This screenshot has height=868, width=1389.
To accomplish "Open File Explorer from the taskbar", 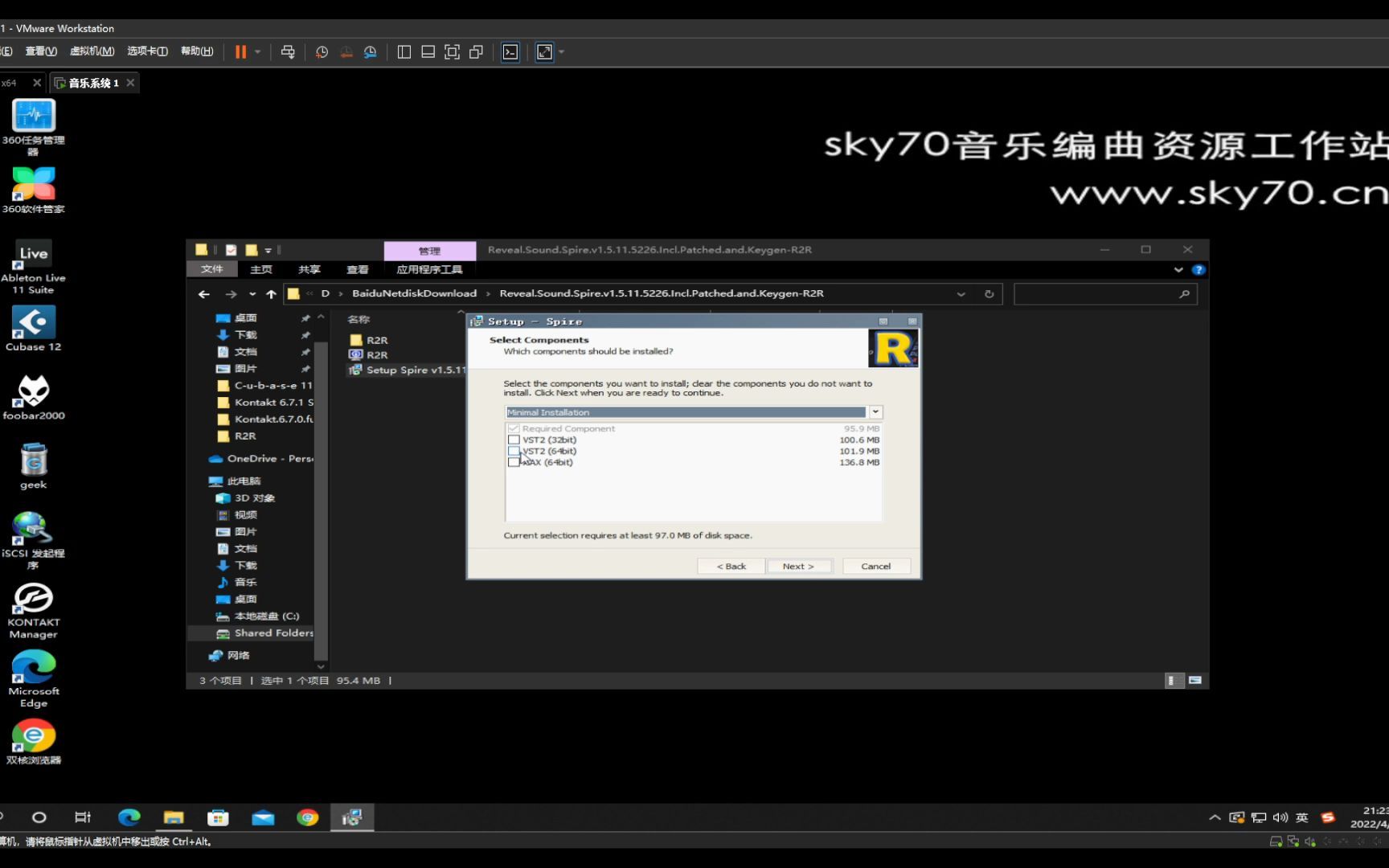I will pos(174,817).
